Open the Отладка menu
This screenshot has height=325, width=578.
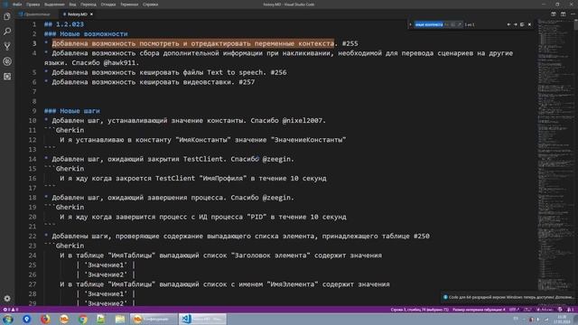[108, 5]
